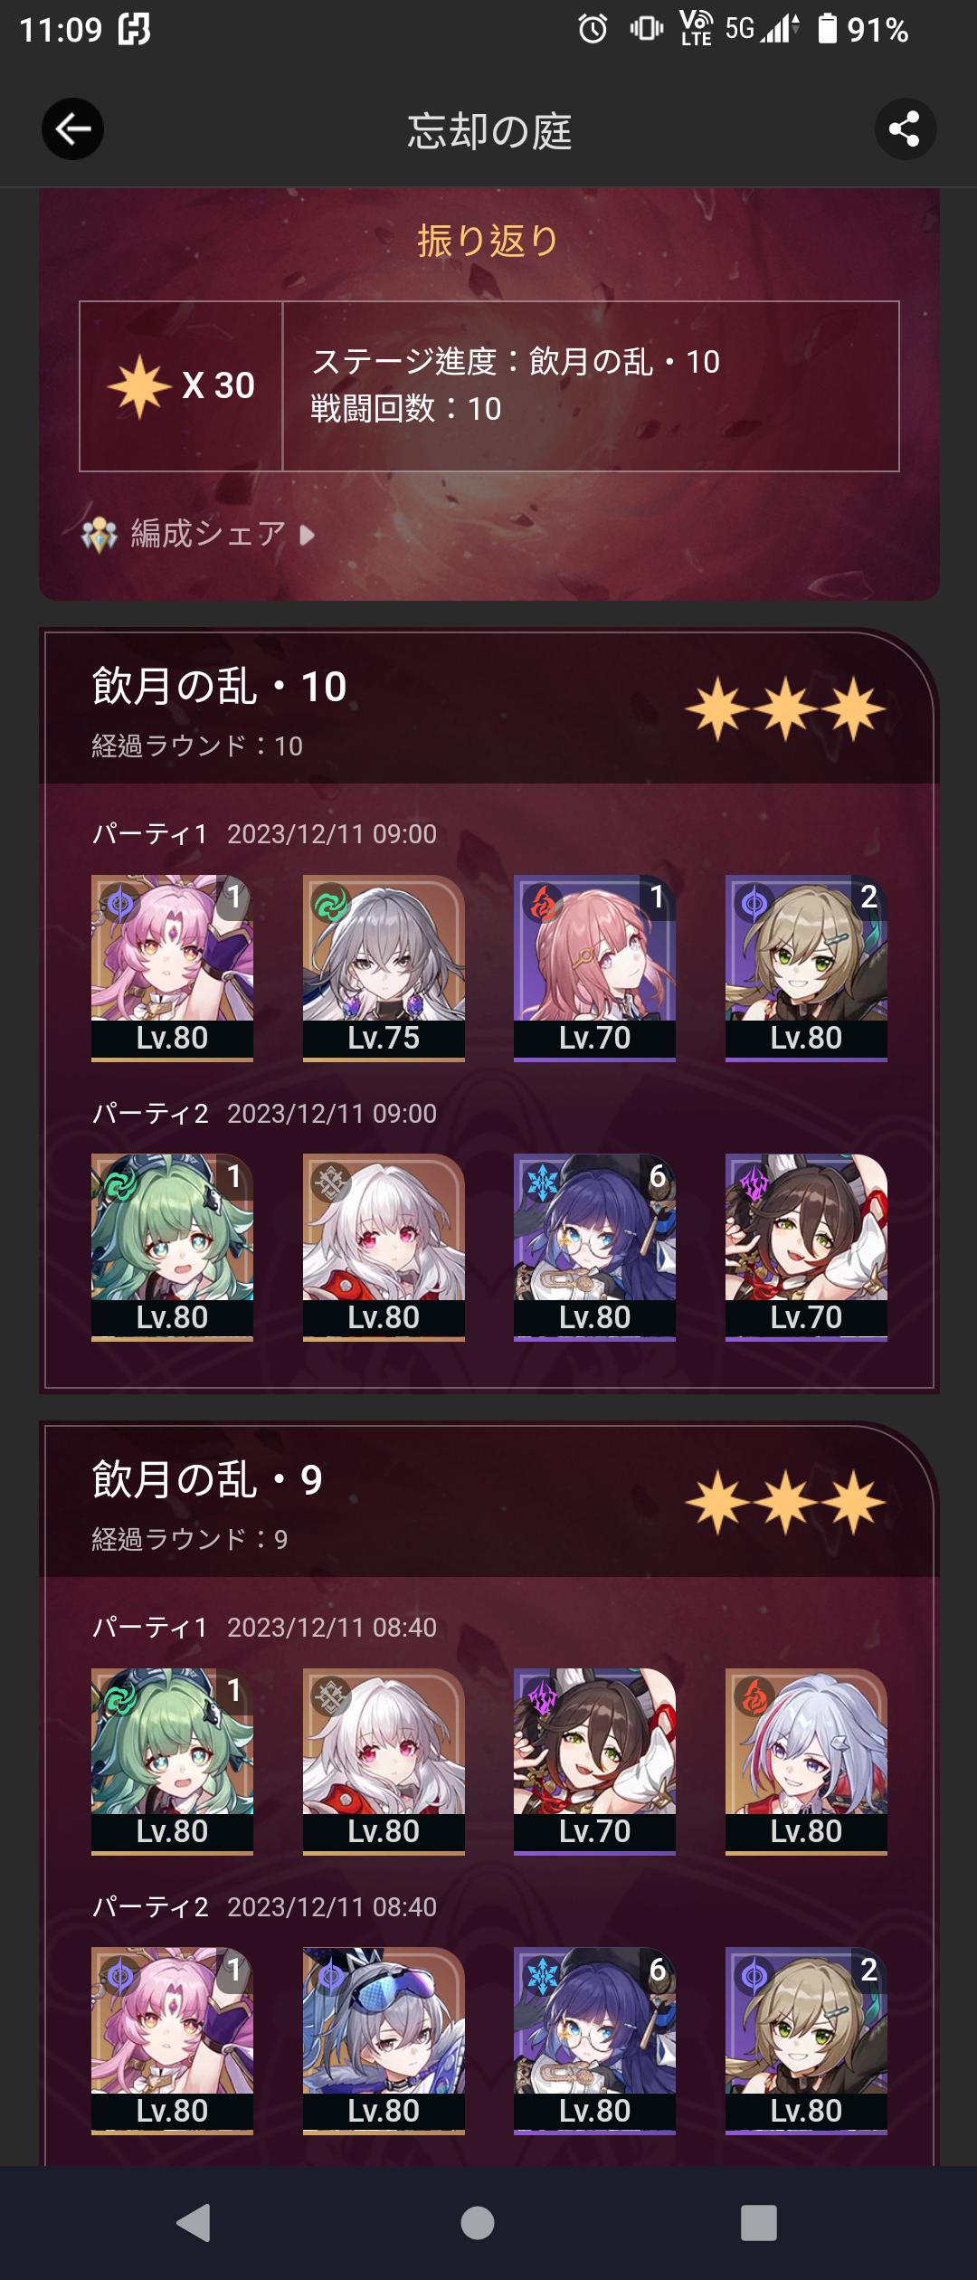Viewport: 977px width, 2280px height.
Task: Open the Android recent apps square
Action: point(758,2222)
